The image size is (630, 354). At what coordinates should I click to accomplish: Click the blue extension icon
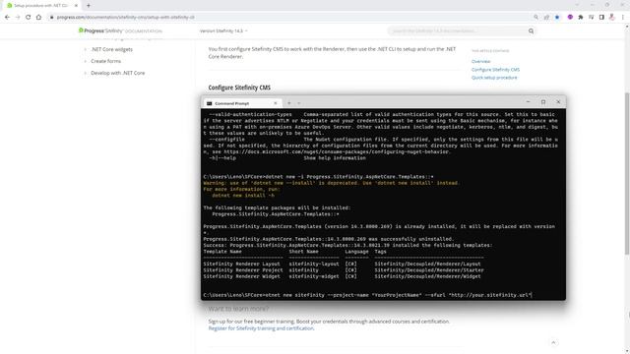pyautogui.click(x=557, y=18)
